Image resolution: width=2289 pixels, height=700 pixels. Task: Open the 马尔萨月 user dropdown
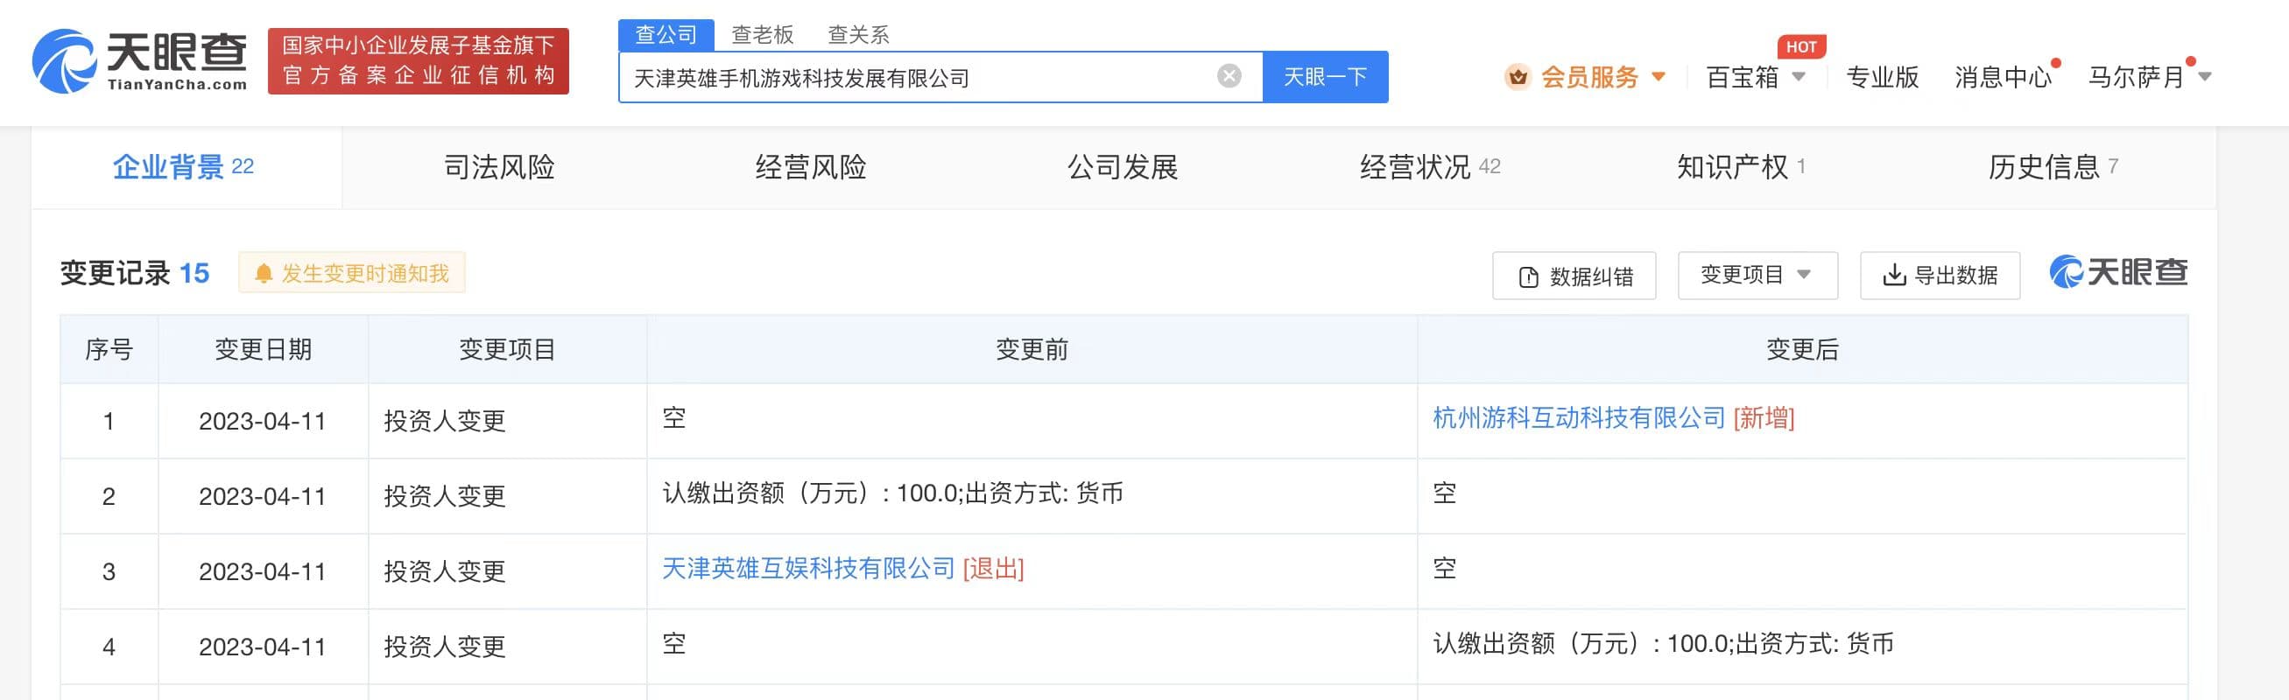(2149, 77)
